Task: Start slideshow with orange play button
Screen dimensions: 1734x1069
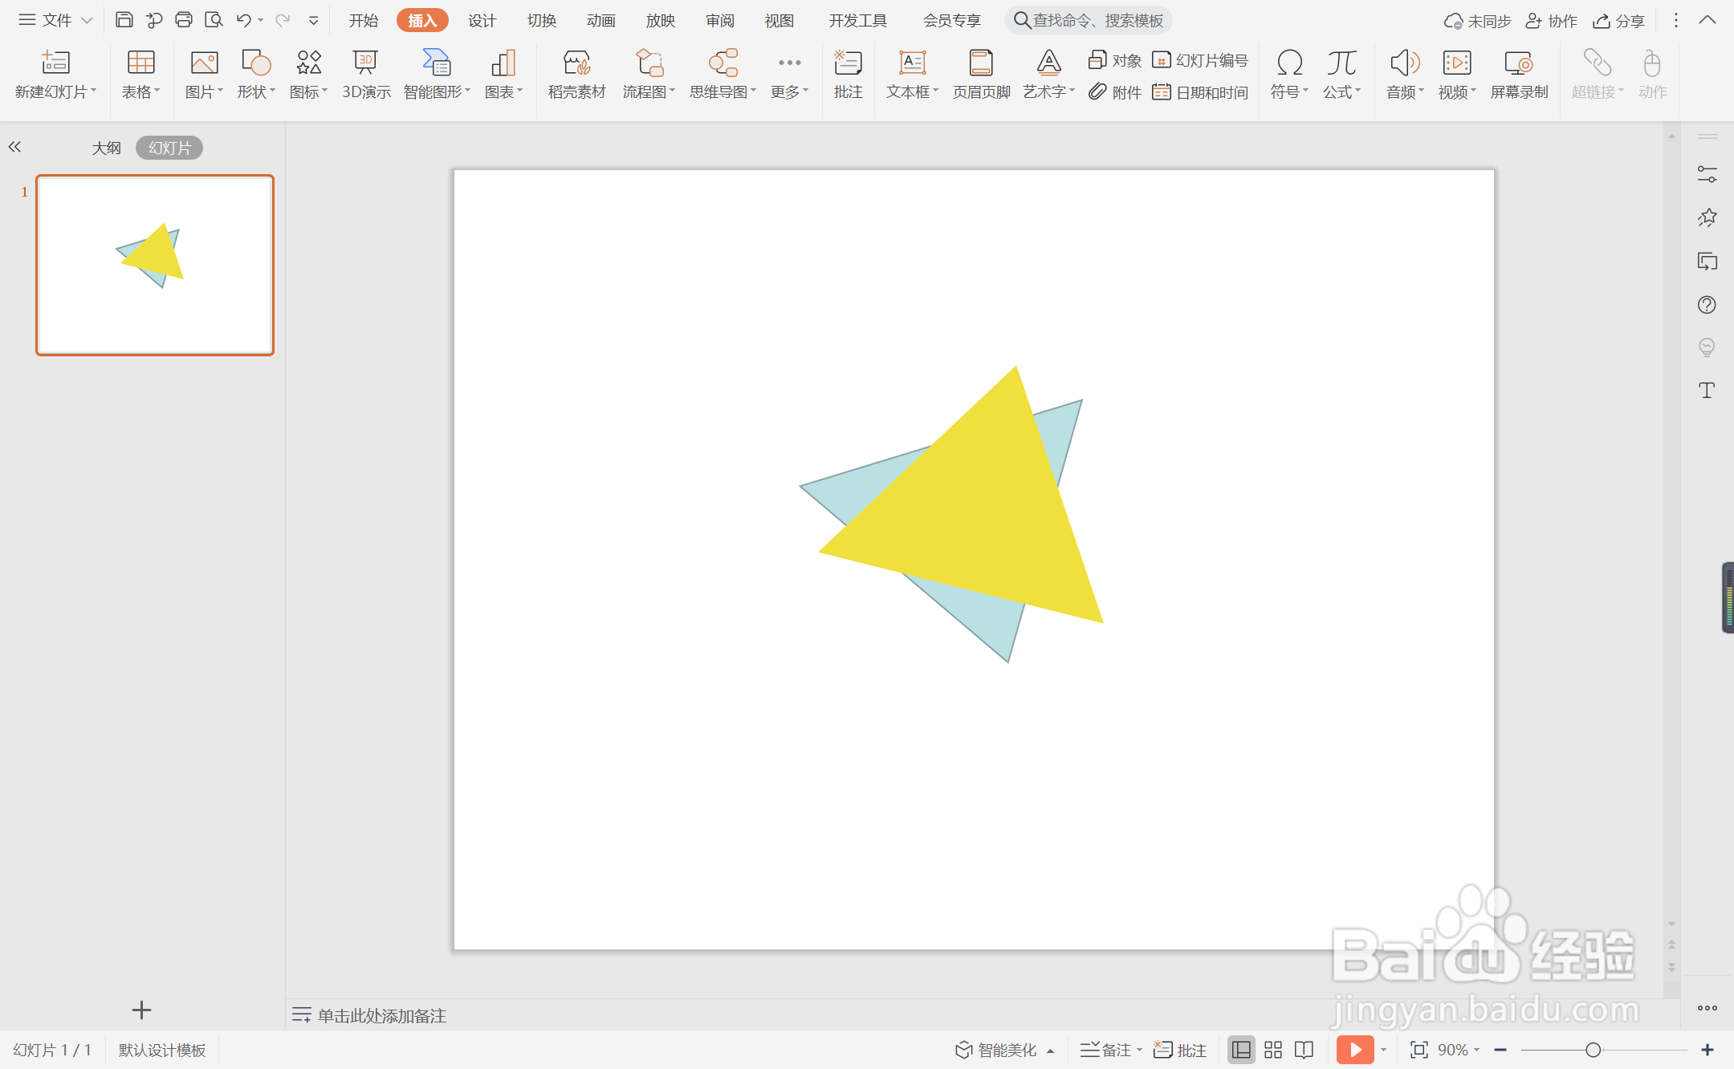Action: point(1355,1050)
